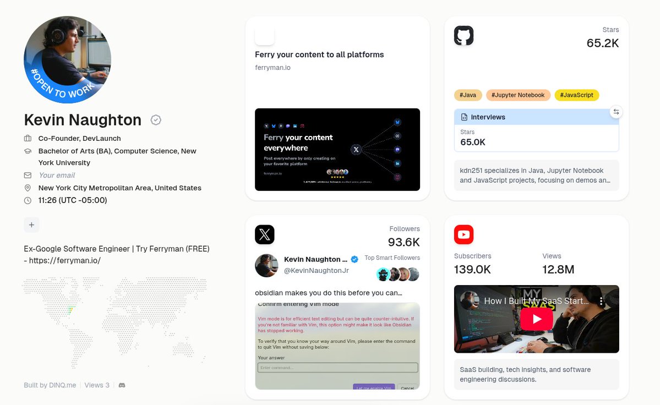Open the X (Twitter) logo icon
Viewport: 660px width, 405px height.
tap(264, 234)
